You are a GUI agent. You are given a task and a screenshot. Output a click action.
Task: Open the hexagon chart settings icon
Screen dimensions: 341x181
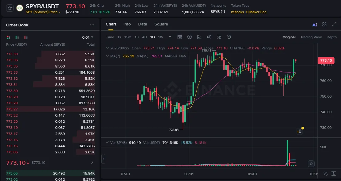[229, 37]
